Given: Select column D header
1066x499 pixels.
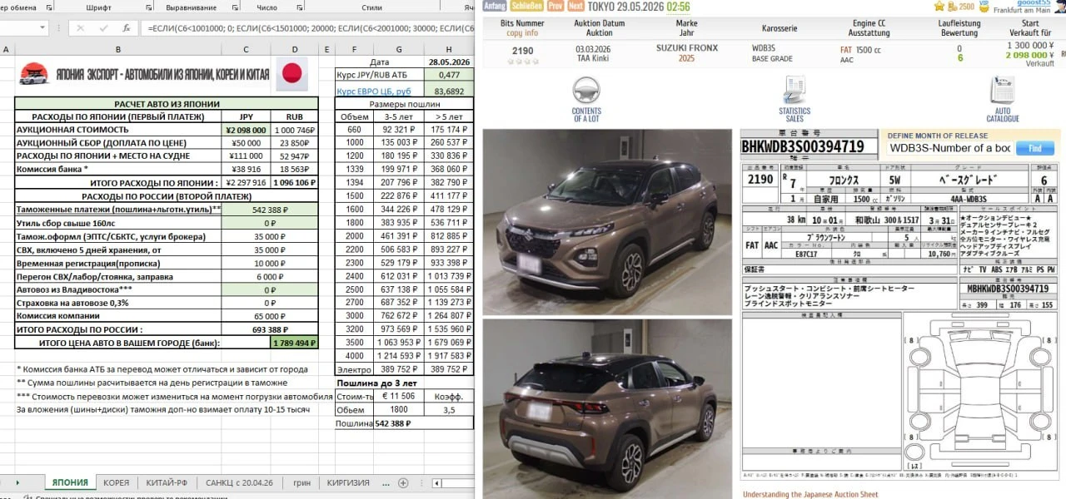Looking at the screenshot, I should (295, 50).
